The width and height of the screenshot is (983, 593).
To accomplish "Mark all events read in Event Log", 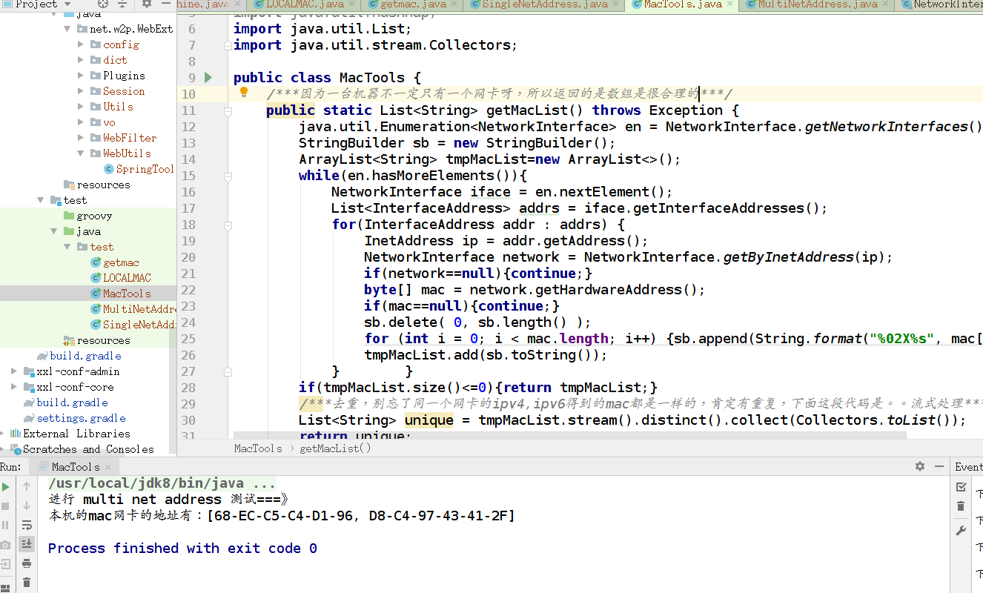I will (961, 487).
